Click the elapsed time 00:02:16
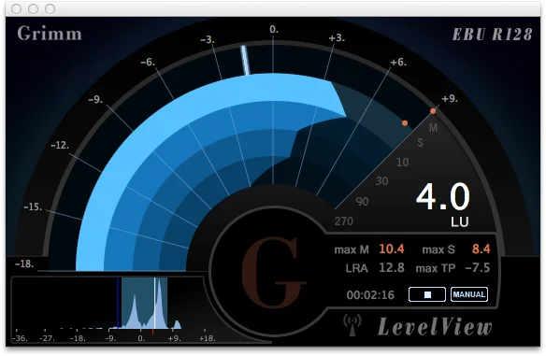Image resolution: width=546 pixels, height=356 pixels. pyautogui.click(x=370, y=295)
